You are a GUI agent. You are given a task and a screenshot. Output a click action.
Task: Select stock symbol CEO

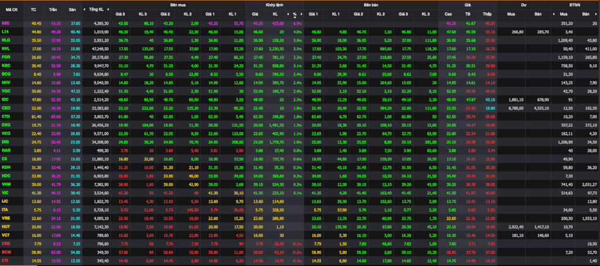pos(5,108)
